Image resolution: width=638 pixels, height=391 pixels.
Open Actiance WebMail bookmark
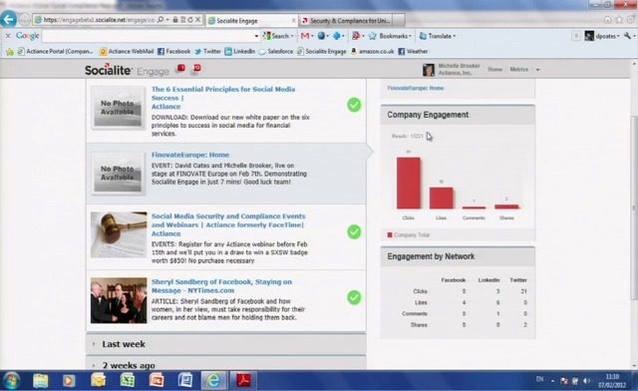click(127, 51)
